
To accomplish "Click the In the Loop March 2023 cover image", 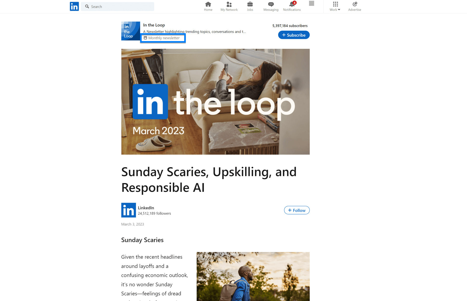I will [215, 102].
